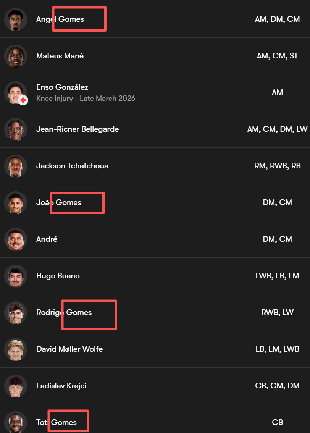Open Ladislav Krejcí's player page

[61, 386]
